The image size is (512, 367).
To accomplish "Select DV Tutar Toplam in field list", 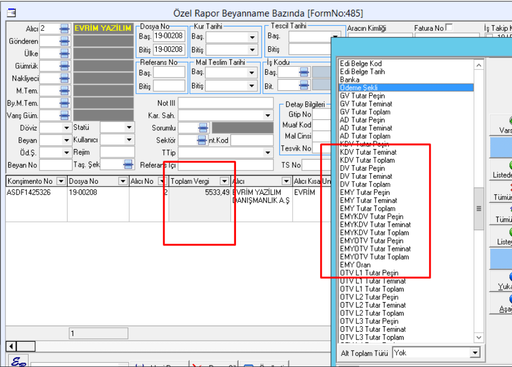I will point(365,184).
